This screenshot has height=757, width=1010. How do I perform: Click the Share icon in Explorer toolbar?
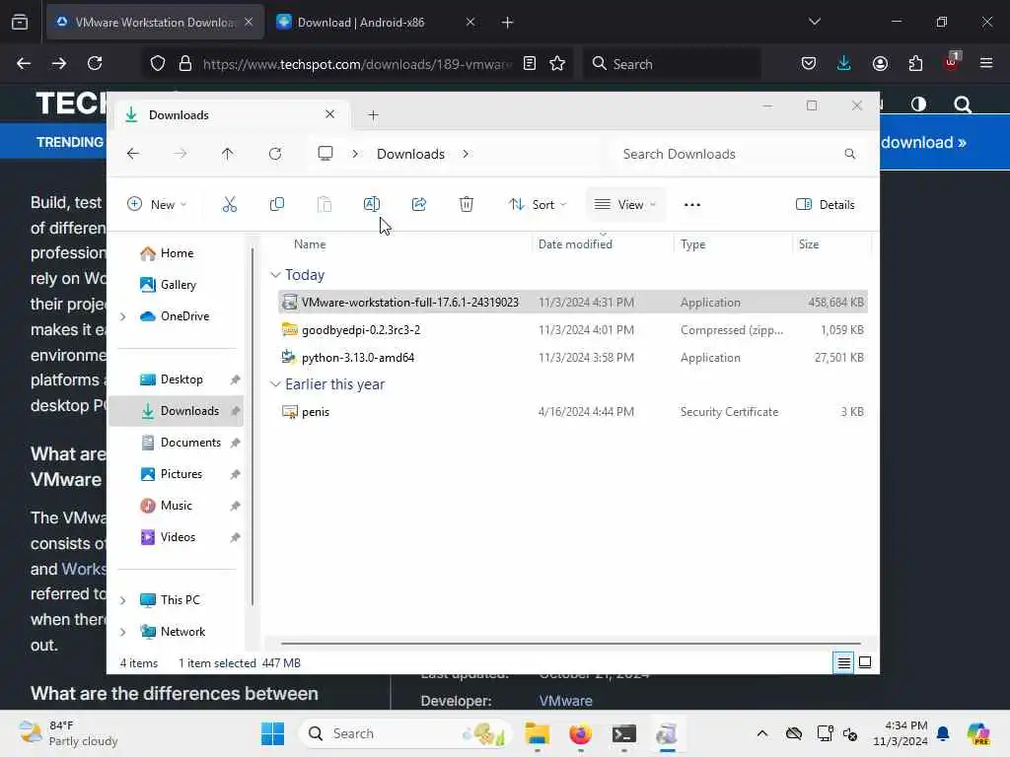[418, 205]
